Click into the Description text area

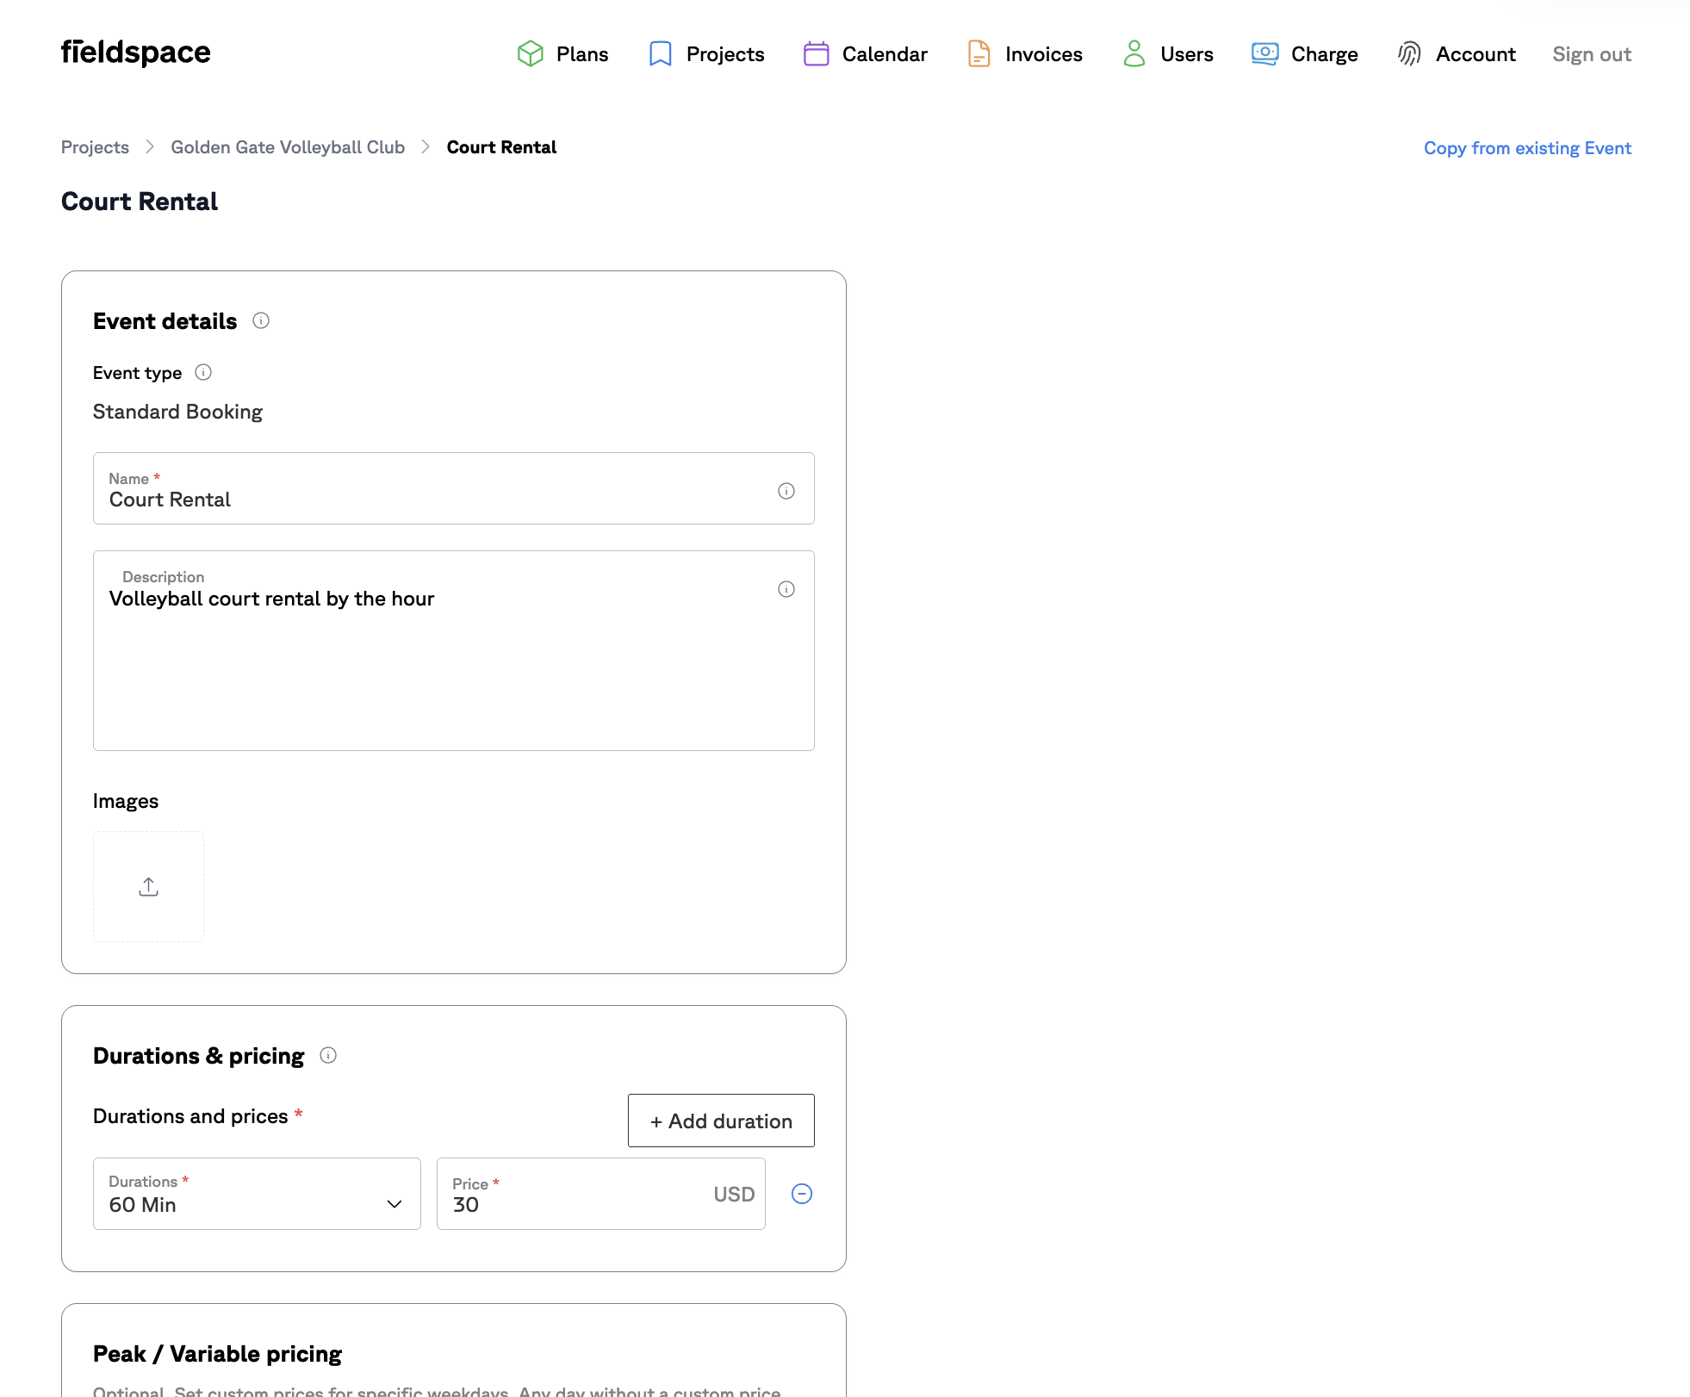454,651
